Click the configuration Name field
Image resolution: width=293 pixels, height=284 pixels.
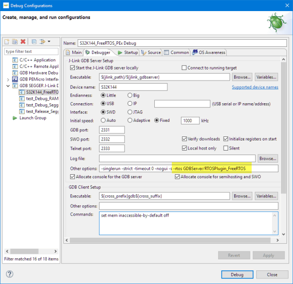click(x=182, y=43)
